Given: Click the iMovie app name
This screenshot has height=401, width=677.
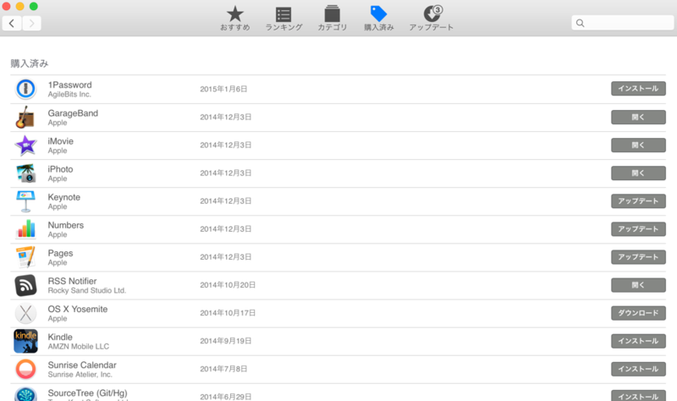Looking at the screenshot, I should pos(60,141).
